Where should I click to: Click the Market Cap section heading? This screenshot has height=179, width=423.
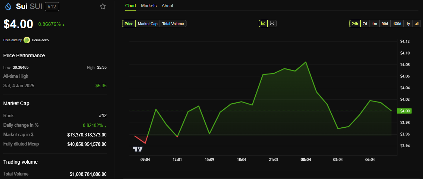(x=16, y=103)
